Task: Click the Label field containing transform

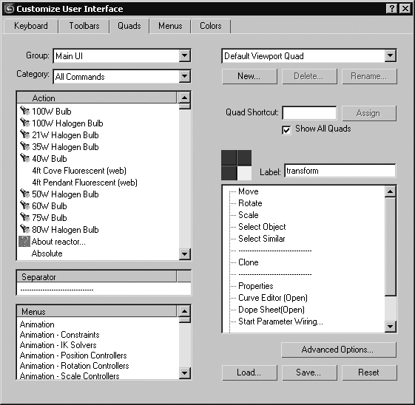Action: [x=340, y=171]
